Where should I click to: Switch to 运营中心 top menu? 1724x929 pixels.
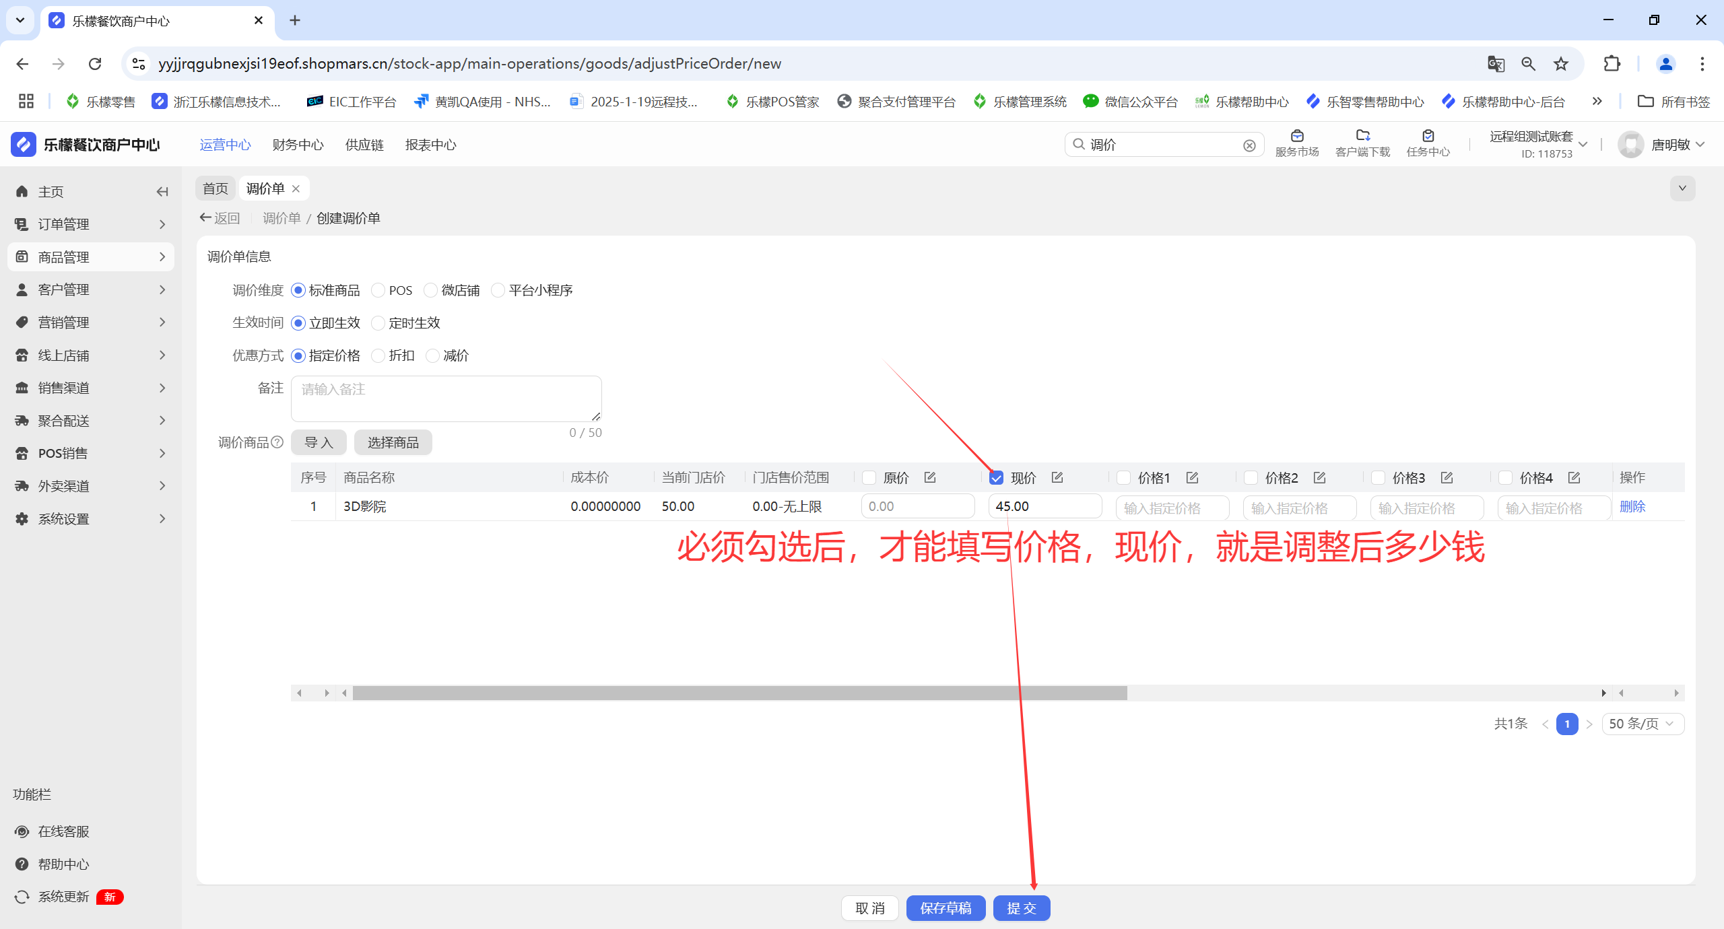click(x=226, y=145)
